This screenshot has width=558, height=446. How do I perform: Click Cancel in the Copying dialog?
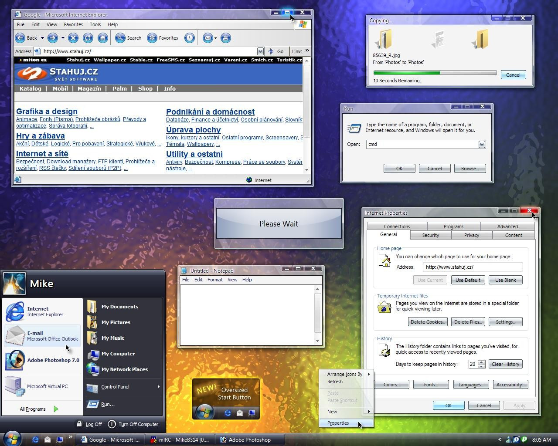tap(513, 75)
